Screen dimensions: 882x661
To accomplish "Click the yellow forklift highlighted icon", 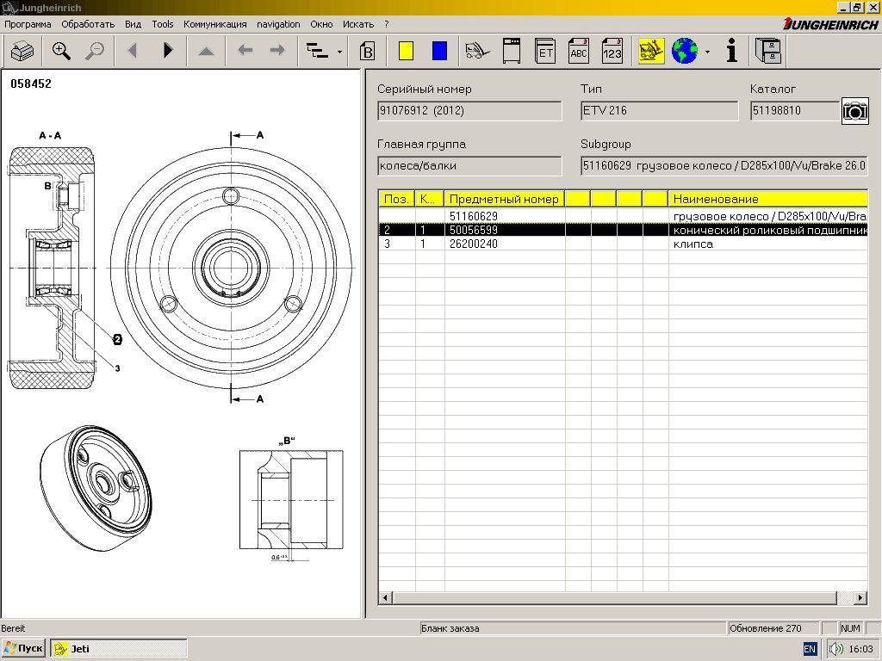I will click(x=651, y=51).
